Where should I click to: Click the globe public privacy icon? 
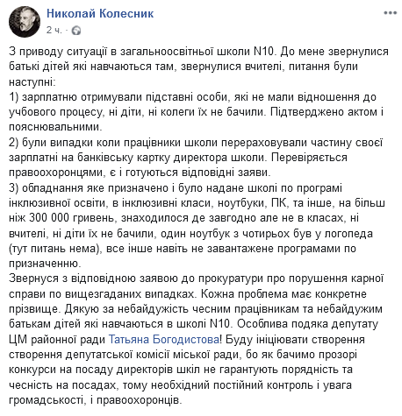(76, 31)
